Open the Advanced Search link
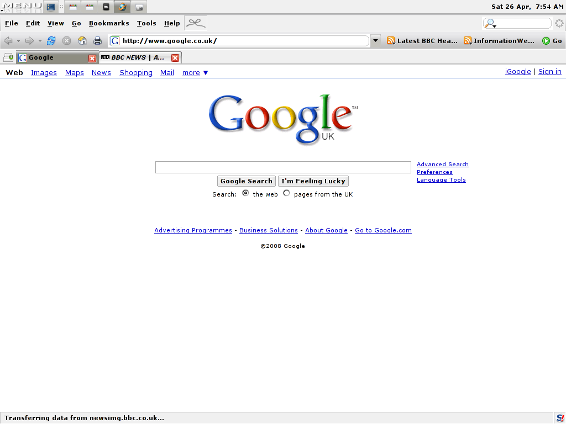Viewport: 566px width, 424px height. tap(443, 165)
